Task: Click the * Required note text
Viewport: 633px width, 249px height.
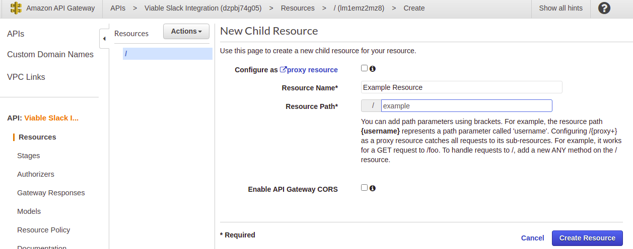Action: (x=238, y=235)
